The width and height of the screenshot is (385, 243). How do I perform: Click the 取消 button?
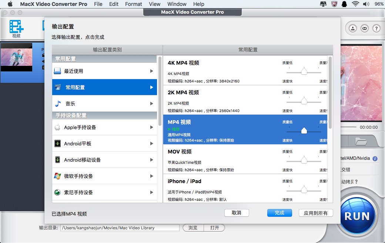237,213
